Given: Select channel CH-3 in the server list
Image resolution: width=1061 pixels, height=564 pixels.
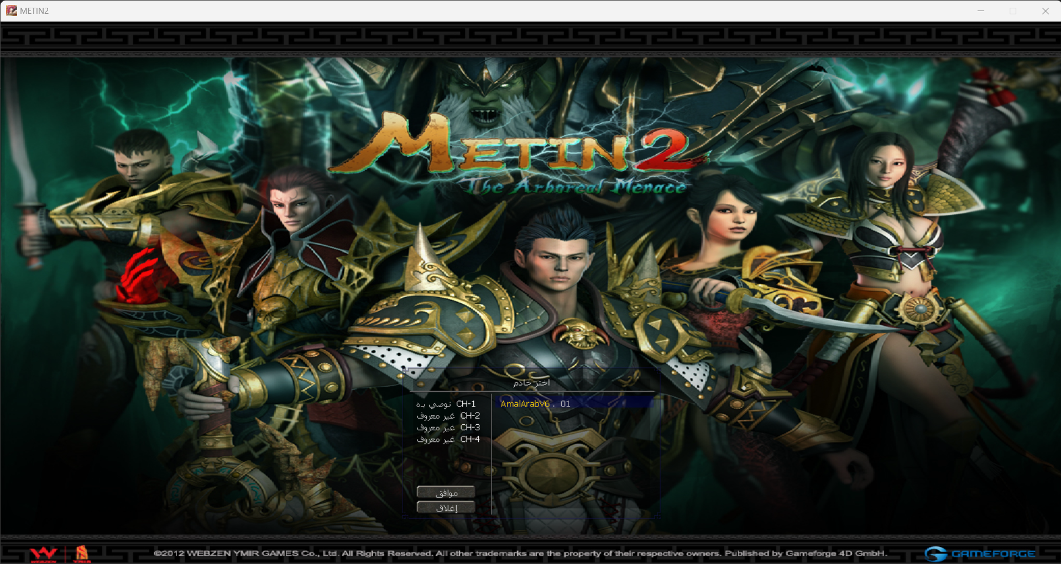Looking at the screenshot, I should 448,428.
